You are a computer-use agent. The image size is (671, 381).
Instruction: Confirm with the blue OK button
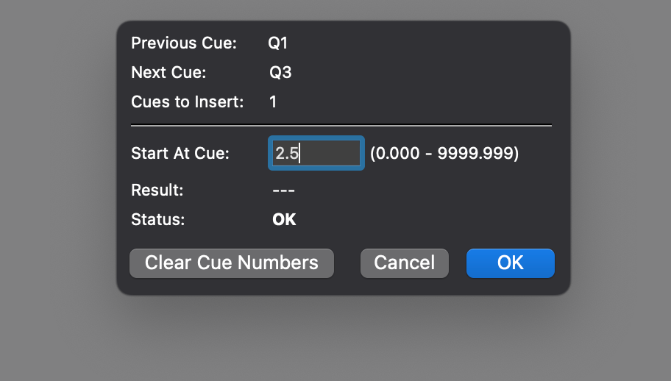pyautogui.click(x=510, y=263)
